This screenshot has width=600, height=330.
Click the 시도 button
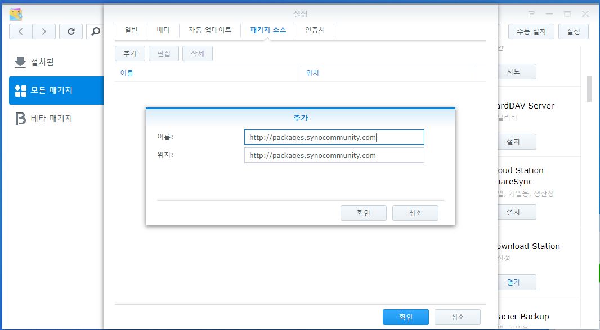[x=517, y=71]
